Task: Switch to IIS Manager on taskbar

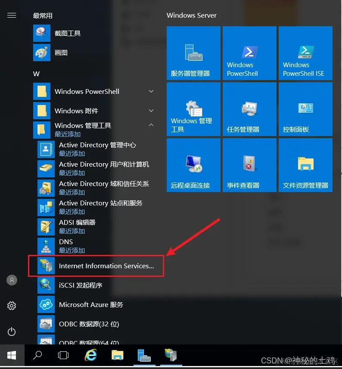Action: point(171,355)
